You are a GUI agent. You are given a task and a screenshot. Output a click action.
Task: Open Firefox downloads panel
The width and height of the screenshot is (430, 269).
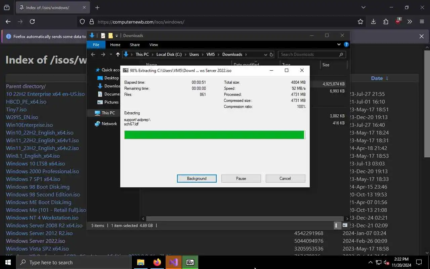click(373, 22)
